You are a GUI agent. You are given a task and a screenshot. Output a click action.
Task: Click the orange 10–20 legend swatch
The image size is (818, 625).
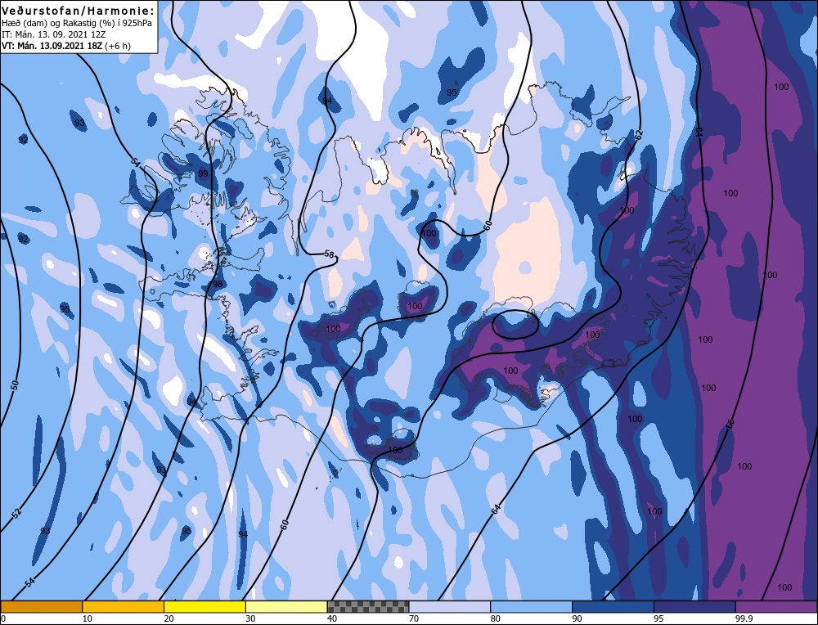[123, 606]
